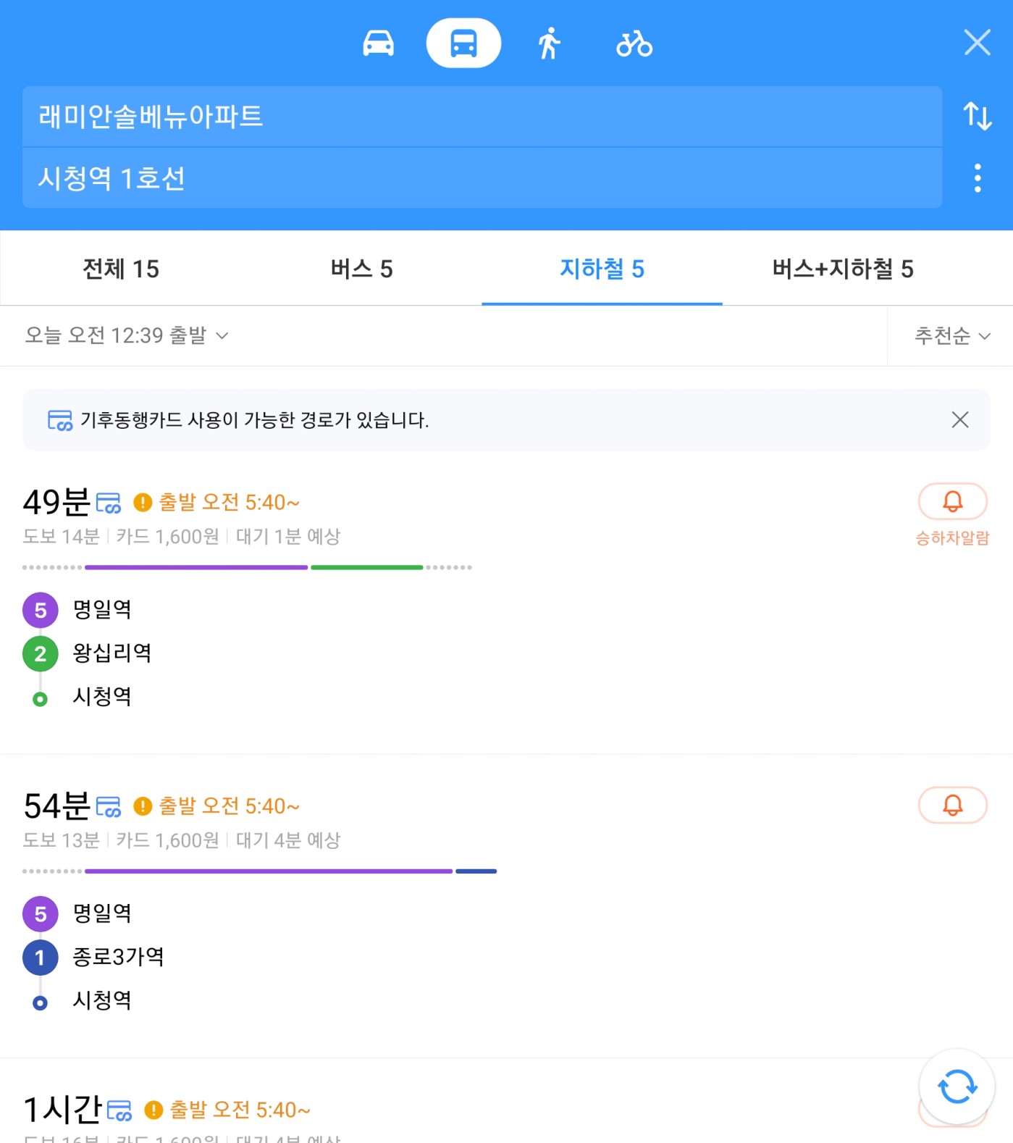Image resolution: width=1013 pixels, height=1143 pixels.
Task: Switch to car directions mode
Action: (x=378, y=43)
